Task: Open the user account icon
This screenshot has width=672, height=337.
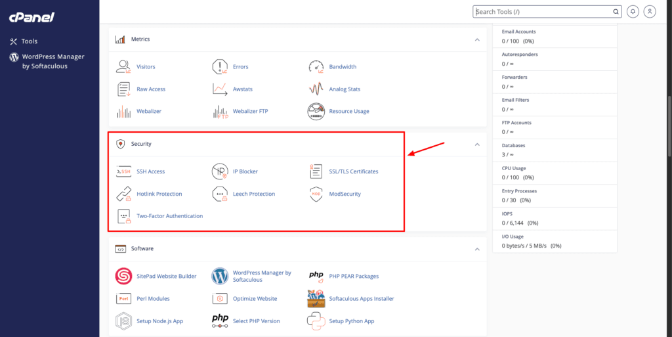Action: tap(650, 12)
